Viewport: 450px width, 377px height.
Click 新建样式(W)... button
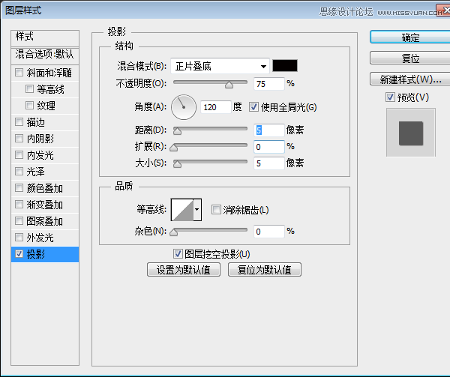(x=410, y=79)
